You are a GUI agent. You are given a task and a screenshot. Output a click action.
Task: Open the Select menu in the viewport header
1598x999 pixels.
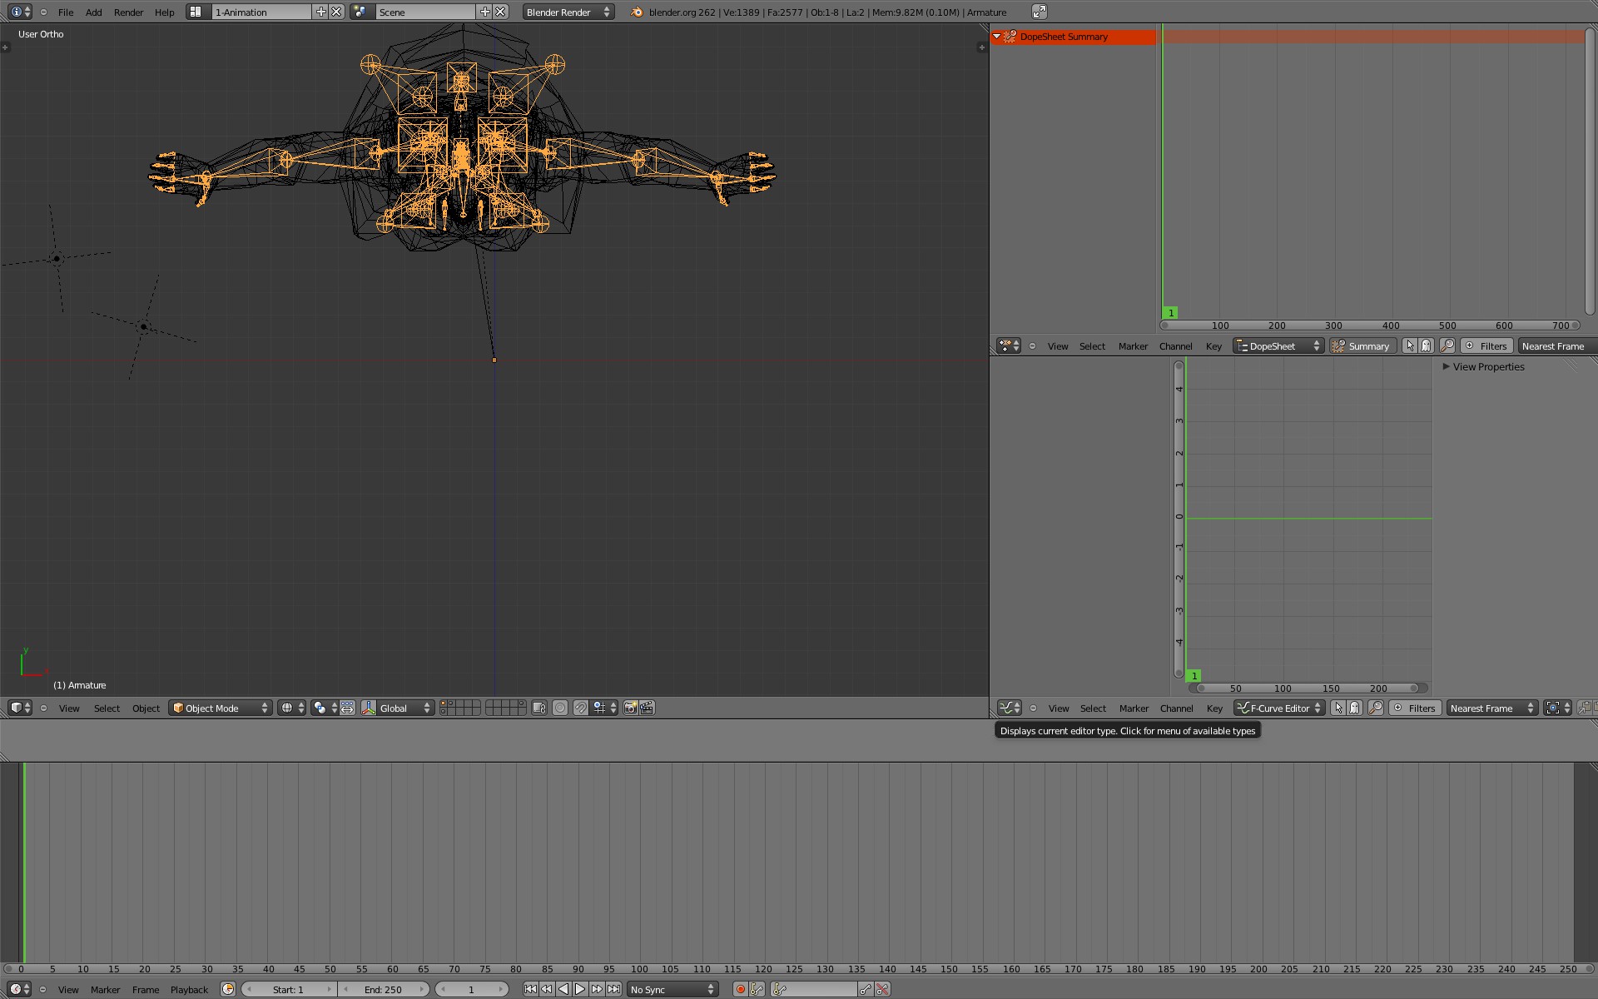107,708
